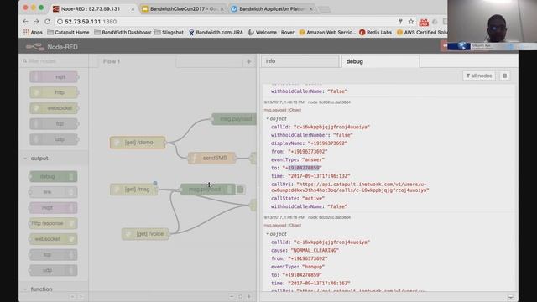Click the browser forward arrow

tap(36, 22)
